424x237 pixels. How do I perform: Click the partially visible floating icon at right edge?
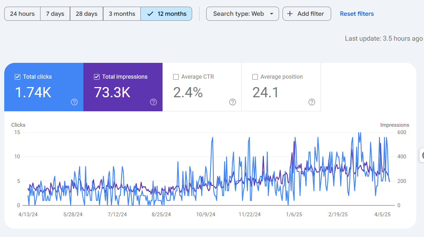point(422,155)
